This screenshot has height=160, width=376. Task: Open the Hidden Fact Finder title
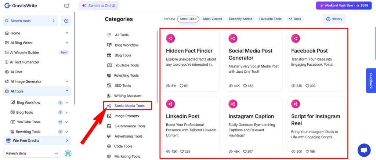[x=189, y=51]
